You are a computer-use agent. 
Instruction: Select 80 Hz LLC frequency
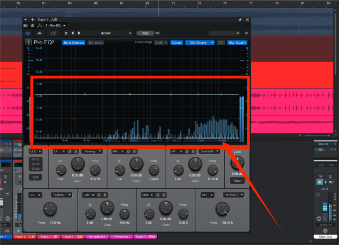36,159
